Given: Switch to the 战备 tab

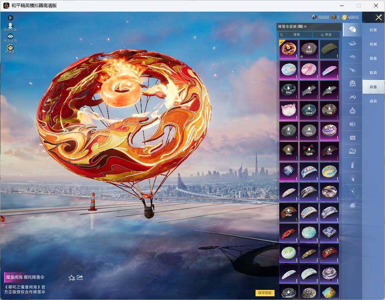Looking at the screenshot, I should coord(373,87).
